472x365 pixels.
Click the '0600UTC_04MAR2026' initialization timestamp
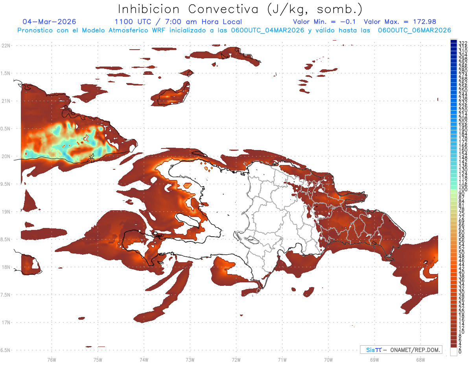(268, 30)
